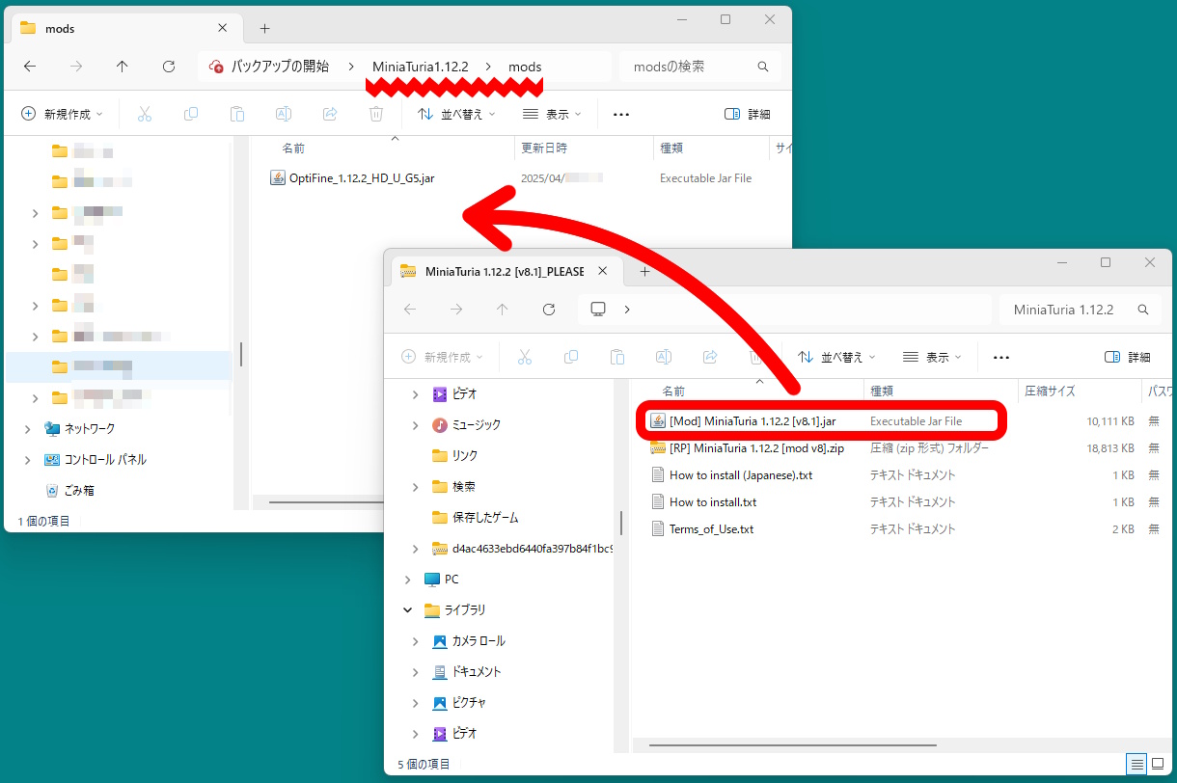Expand the カメラ ロール tree node

pos(416,640)
